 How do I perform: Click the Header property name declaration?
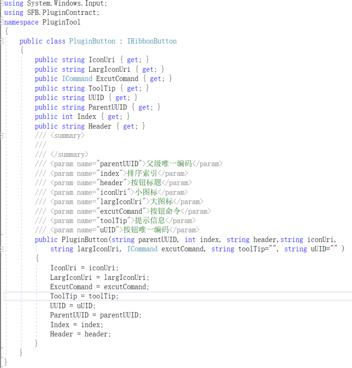100,126
